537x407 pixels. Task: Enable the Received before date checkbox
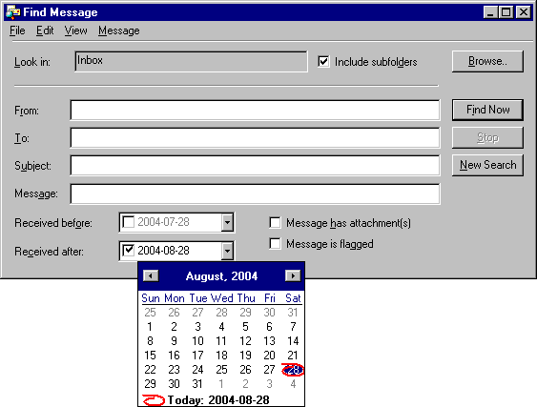click(x=129, y=222)
